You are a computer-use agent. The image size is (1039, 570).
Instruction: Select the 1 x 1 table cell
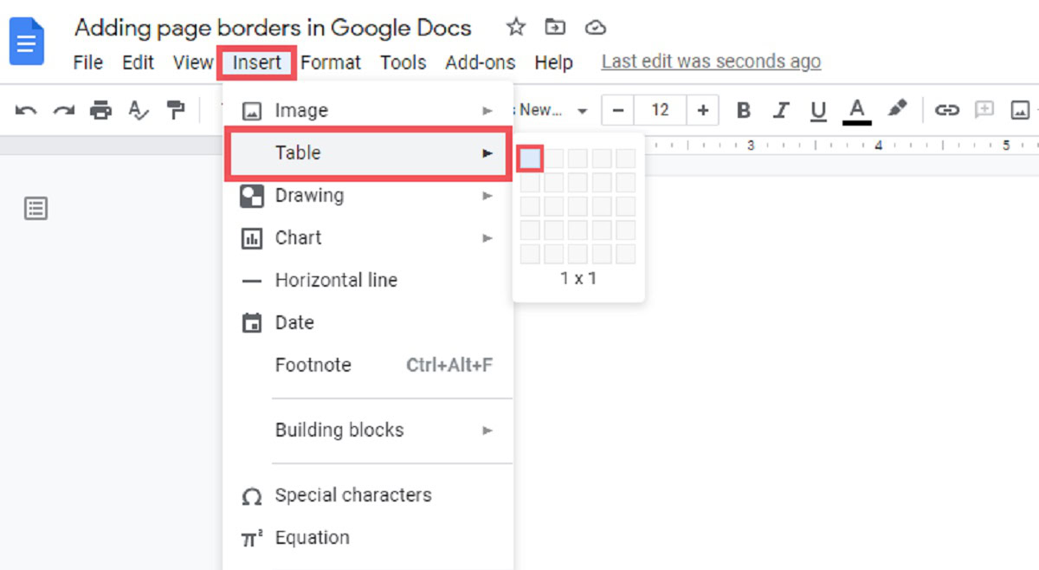tap(529, 157)
